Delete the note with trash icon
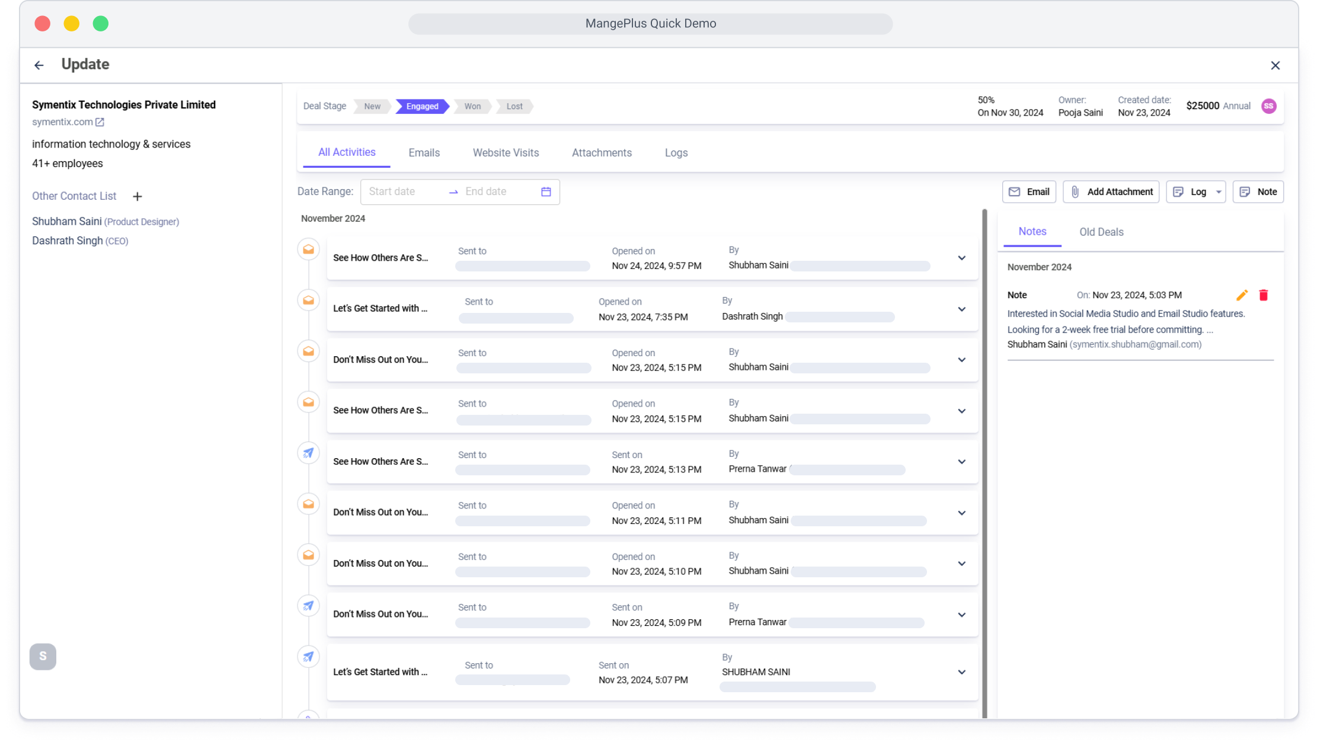Image resolution: width=1317 pixels, height=742 pixels. [1263, 295]
